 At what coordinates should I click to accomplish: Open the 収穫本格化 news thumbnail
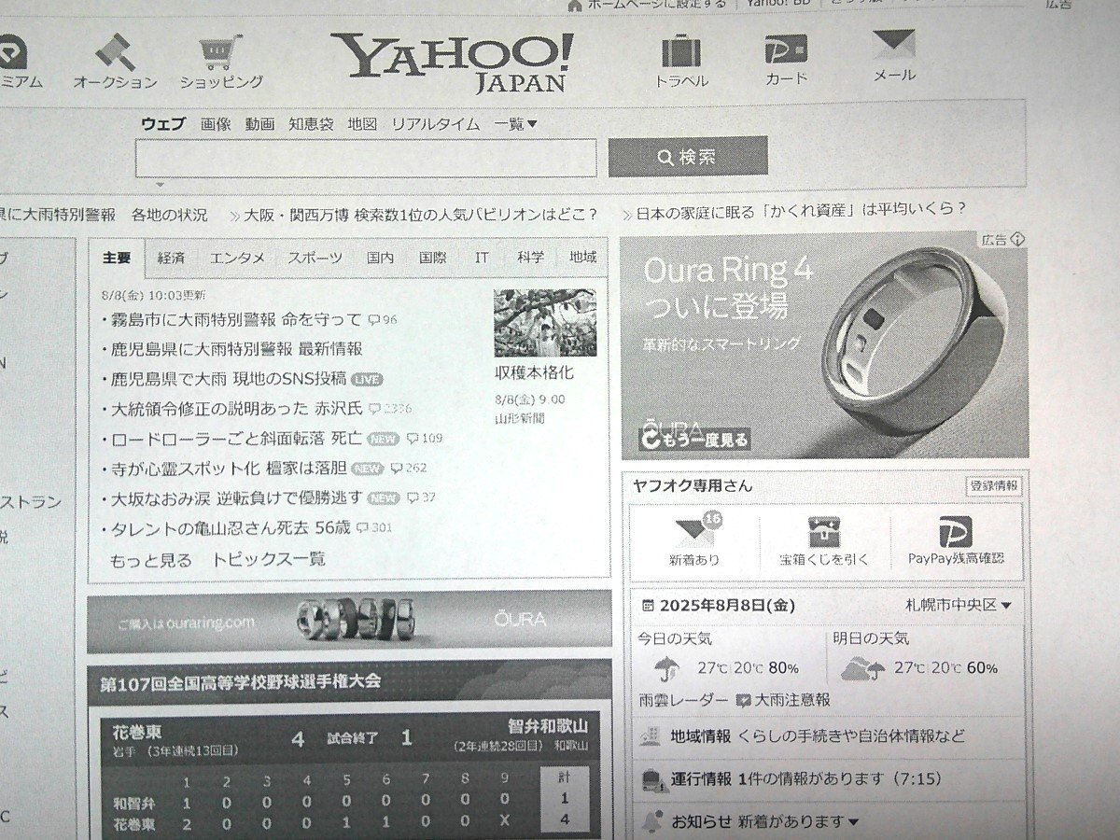click(x=545, y=323)
